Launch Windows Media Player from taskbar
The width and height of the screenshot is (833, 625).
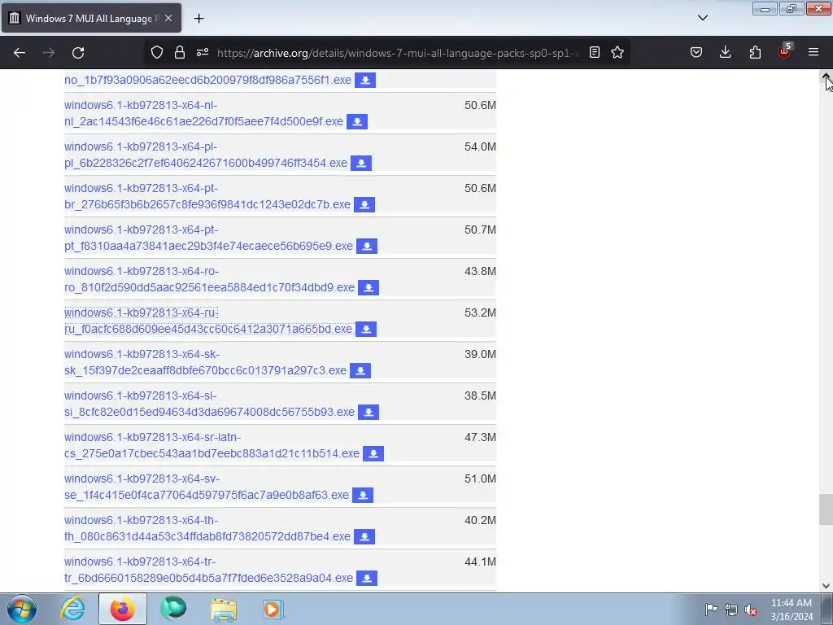click(x=273, y=609)
